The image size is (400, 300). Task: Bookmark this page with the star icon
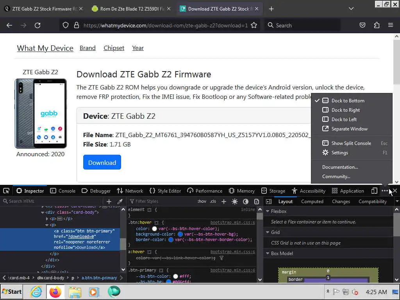point(254,25)
